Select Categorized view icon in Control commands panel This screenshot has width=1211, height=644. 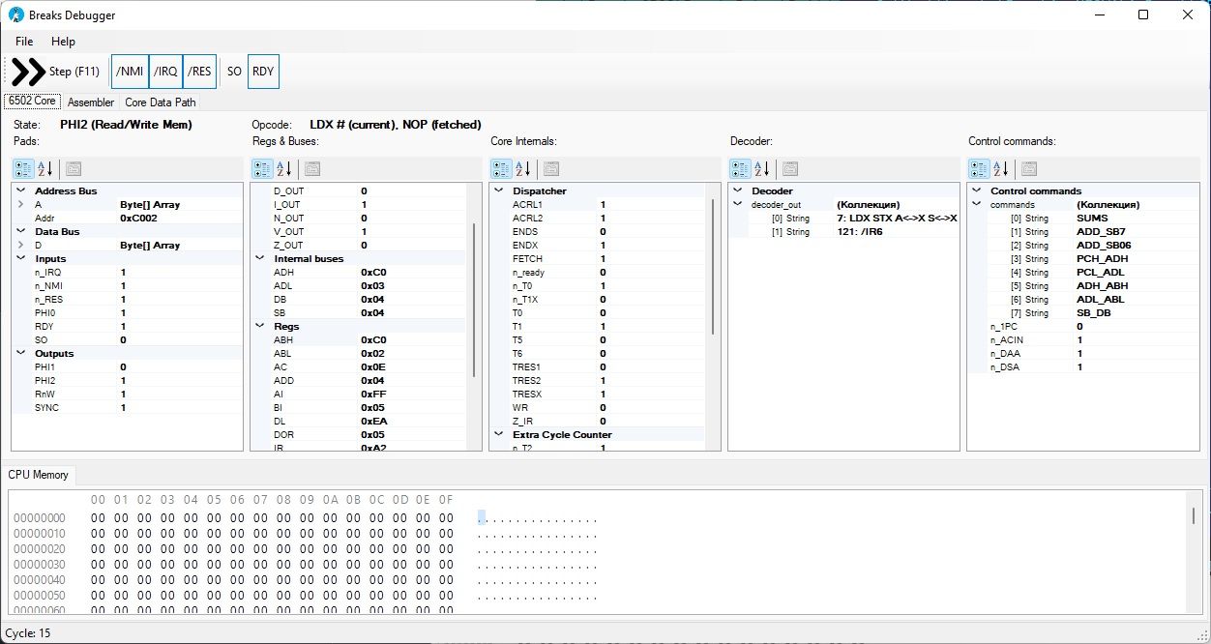pos(979,169)
